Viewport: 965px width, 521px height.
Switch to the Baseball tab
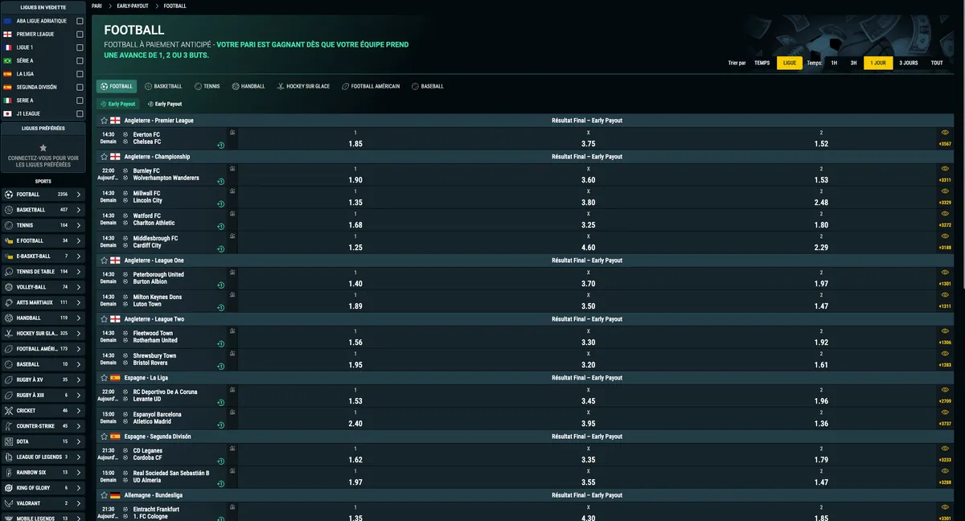click(427, 86)
